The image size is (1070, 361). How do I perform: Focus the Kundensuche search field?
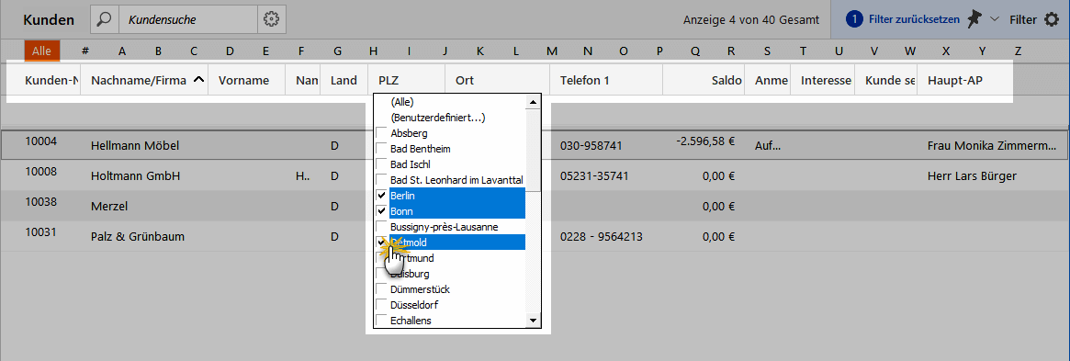pos(188,20)
